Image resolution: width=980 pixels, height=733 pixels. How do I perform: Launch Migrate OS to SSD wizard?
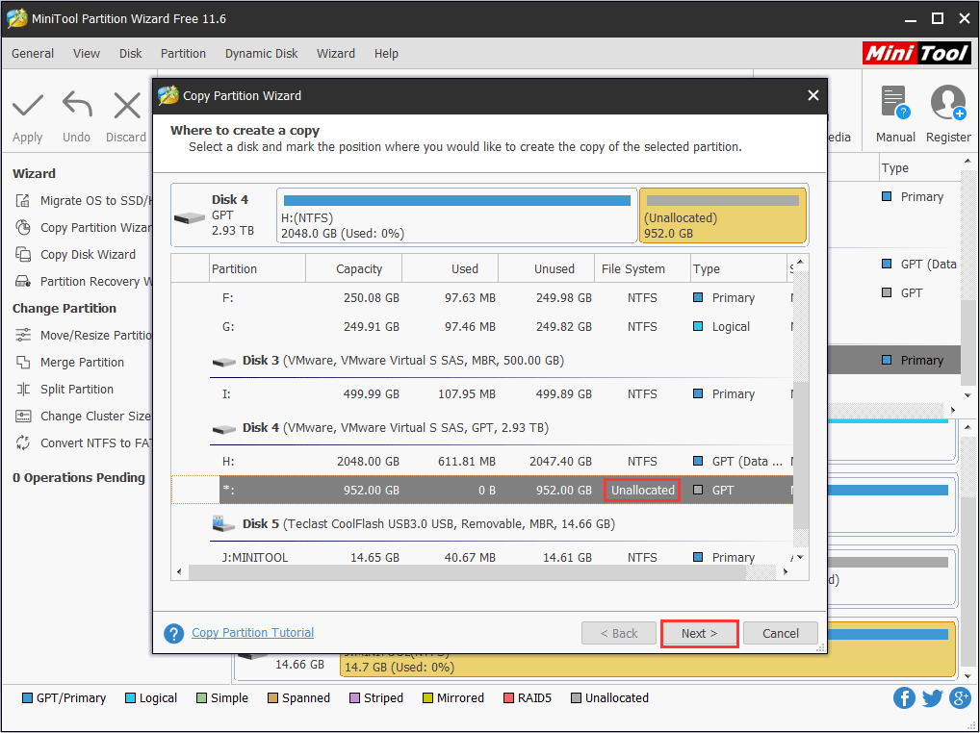[83, 200]
